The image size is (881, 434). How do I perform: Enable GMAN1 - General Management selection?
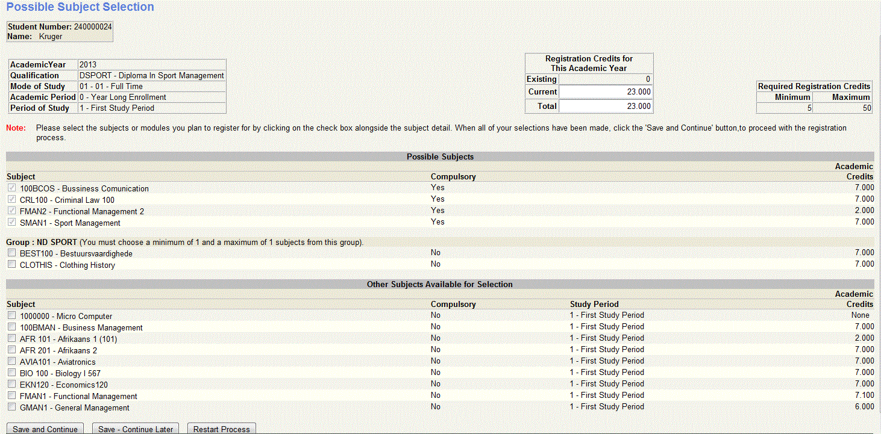pos(11,406)
